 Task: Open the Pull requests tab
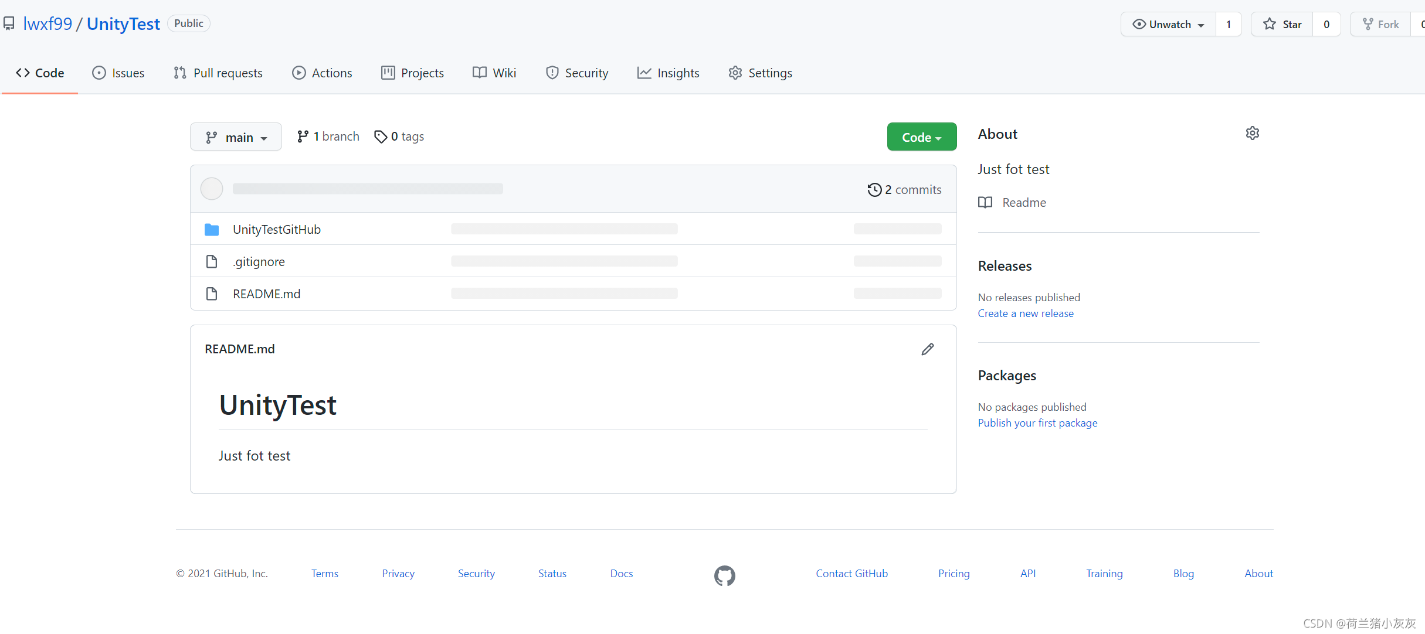click(x=218, y=73)
